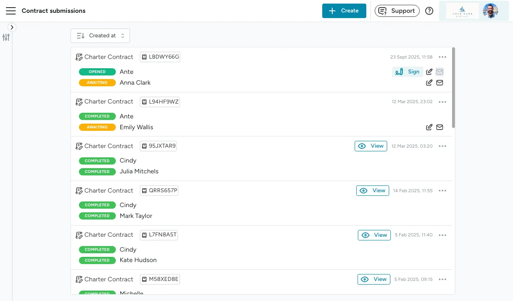Open the hamburger navigation menu

coord(11,11)
